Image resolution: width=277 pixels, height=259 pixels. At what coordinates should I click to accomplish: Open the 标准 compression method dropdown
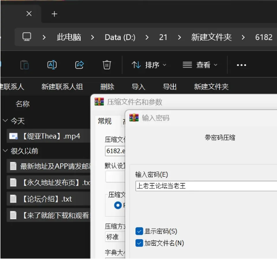(115, 237)
